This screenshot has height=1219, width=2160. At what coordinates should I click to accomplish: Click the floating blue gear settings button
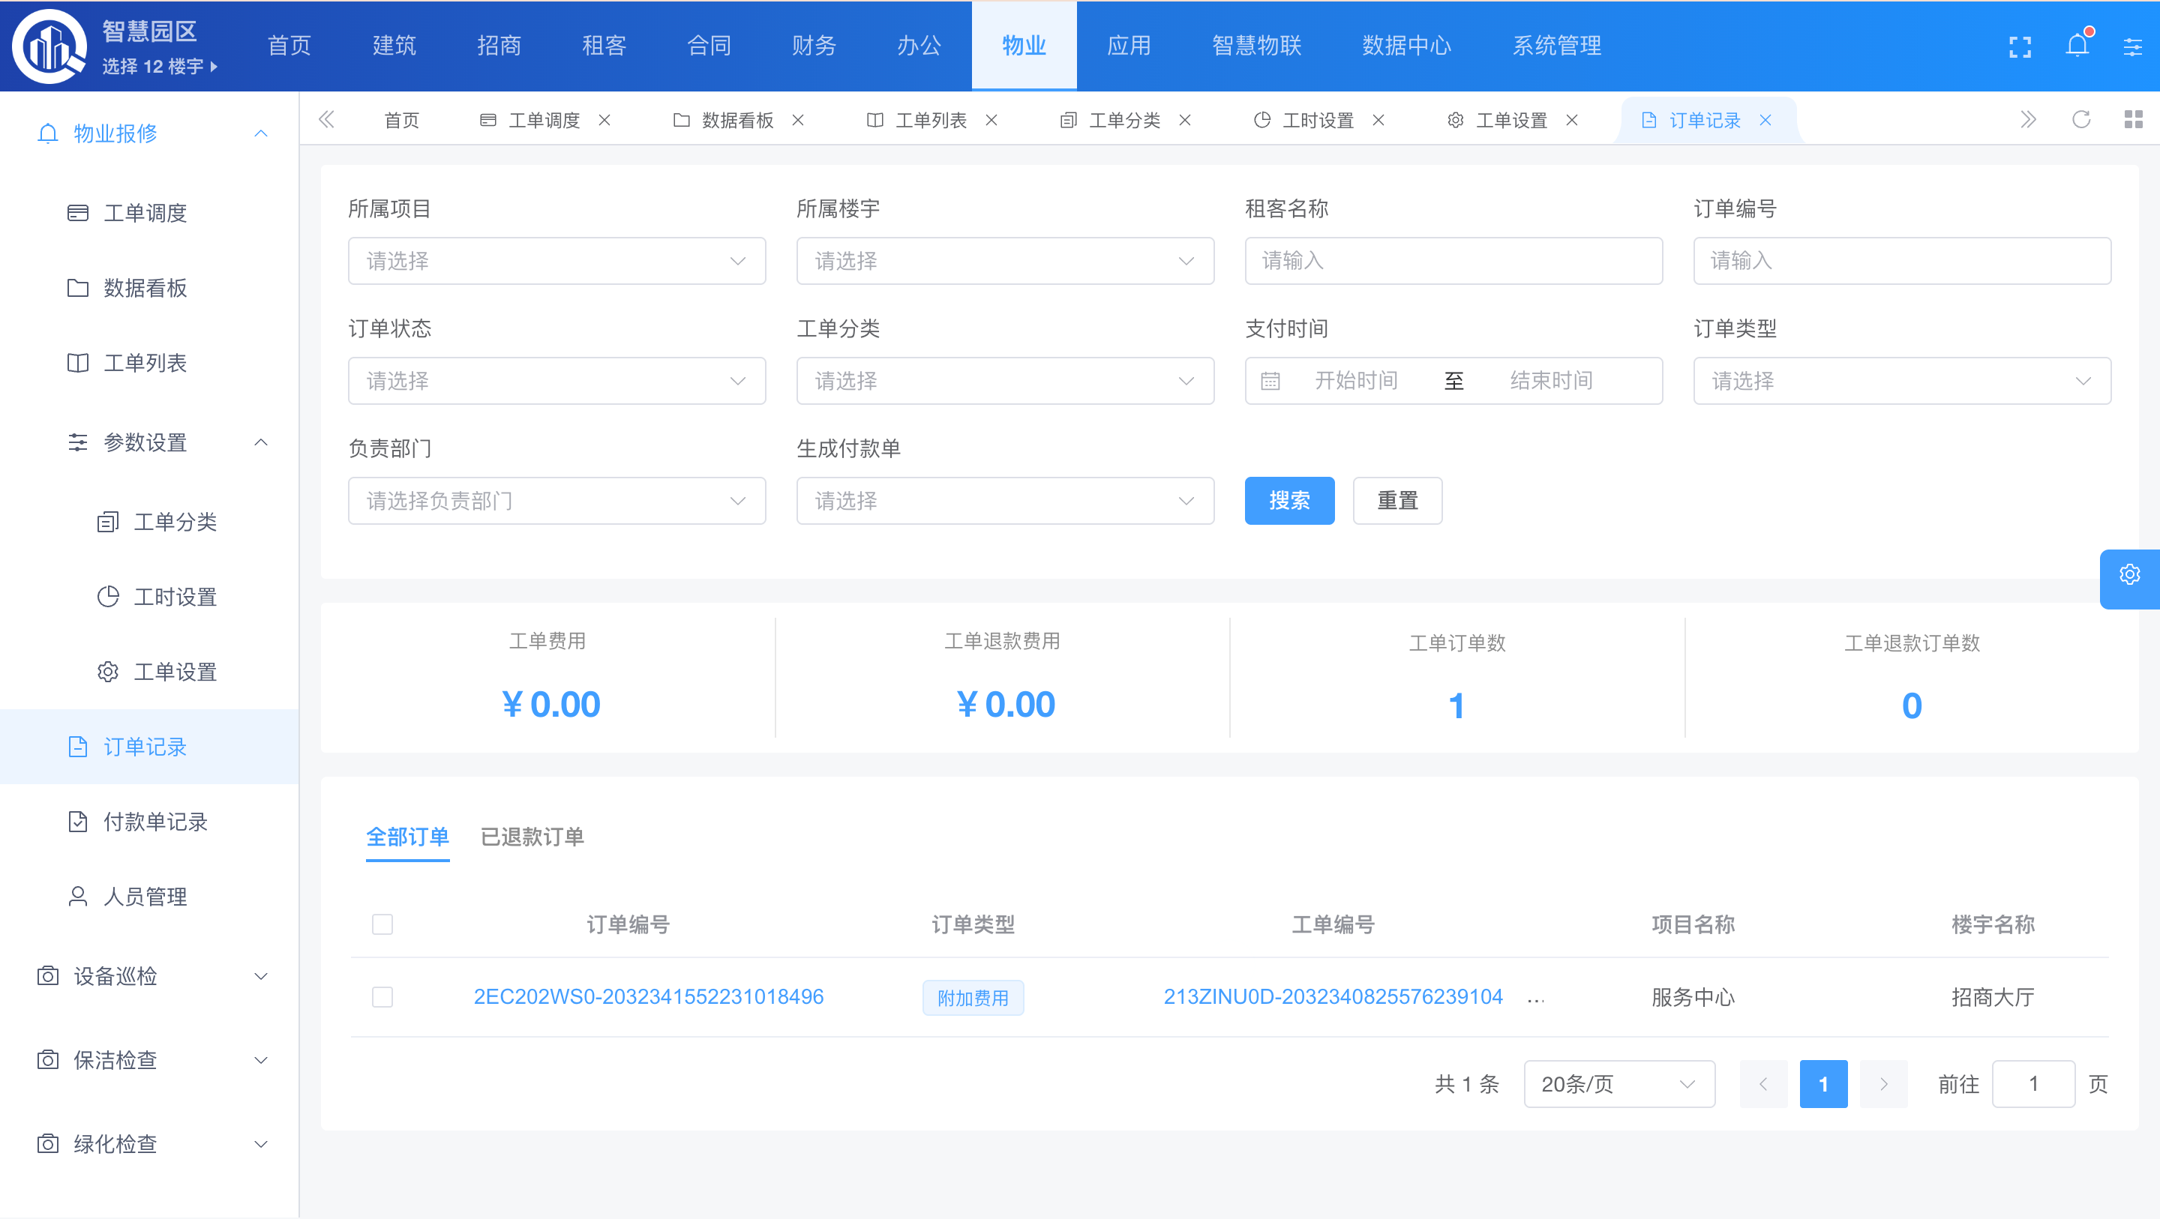[2129, 575]
